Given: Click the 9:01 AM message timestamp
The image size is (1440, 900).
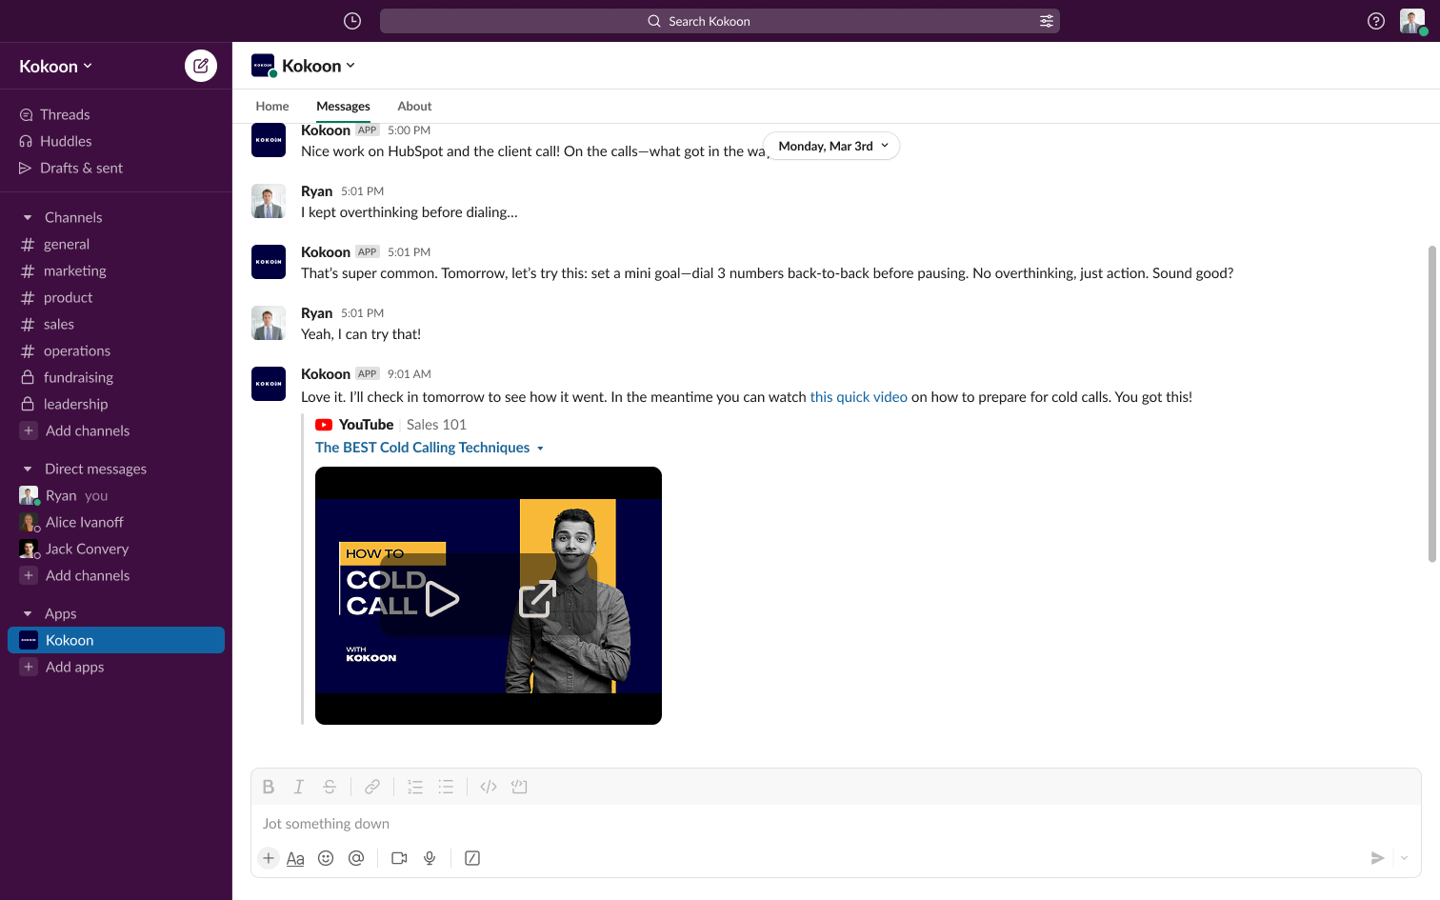Looking at the screenshot, I should 410,374.
